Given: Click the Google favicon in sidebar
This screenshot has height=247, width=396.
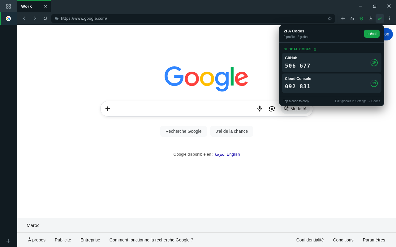Looking at the screenshot, I should 8,19.
